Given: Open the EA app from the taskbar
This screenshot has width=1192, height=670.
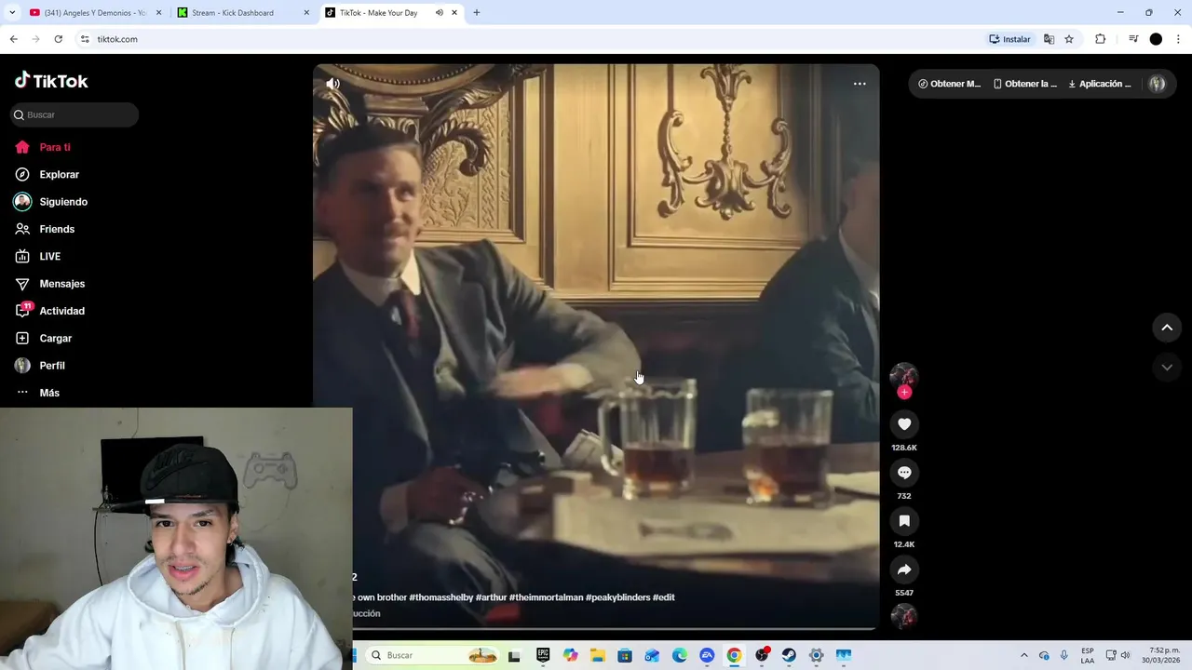Looking at the screenshot, I should click(x=707, y=655).
